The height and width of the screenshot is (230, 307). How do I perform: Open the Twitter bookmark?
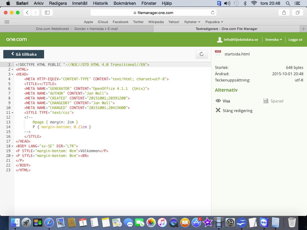[x=138, y=22]
